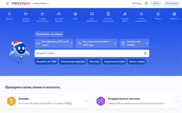Open the Паспорта Регистрация icon
Viewport: 182px width, 113px height.
coord(108,14)
